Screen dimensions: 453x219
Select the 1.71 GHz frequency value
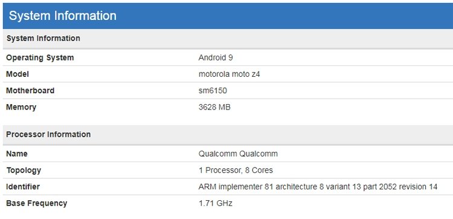tap(215, 203)
